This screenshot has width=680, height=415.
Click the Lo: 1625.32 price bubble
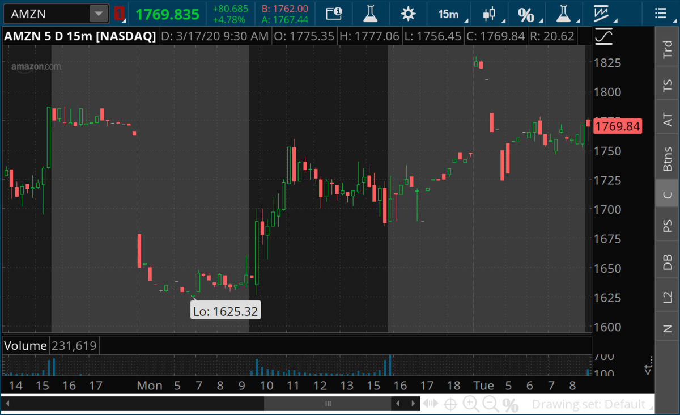(x=226, y=311)
